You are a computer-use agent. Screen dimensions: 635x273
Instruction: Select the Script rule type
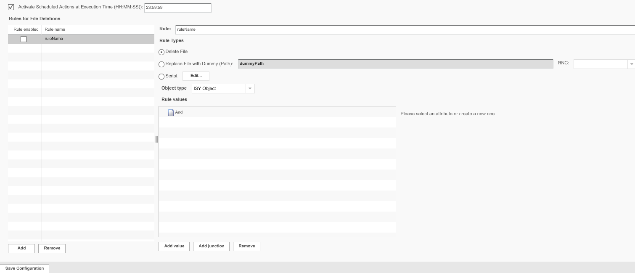click(x=161, y=77)
